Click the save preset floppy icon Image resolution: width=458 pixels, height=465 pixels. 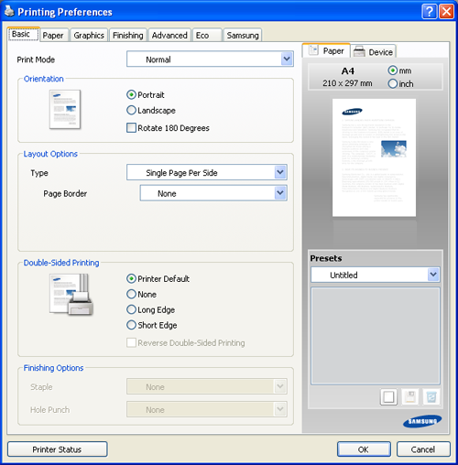pyautogui.click(x=409, y=397)
